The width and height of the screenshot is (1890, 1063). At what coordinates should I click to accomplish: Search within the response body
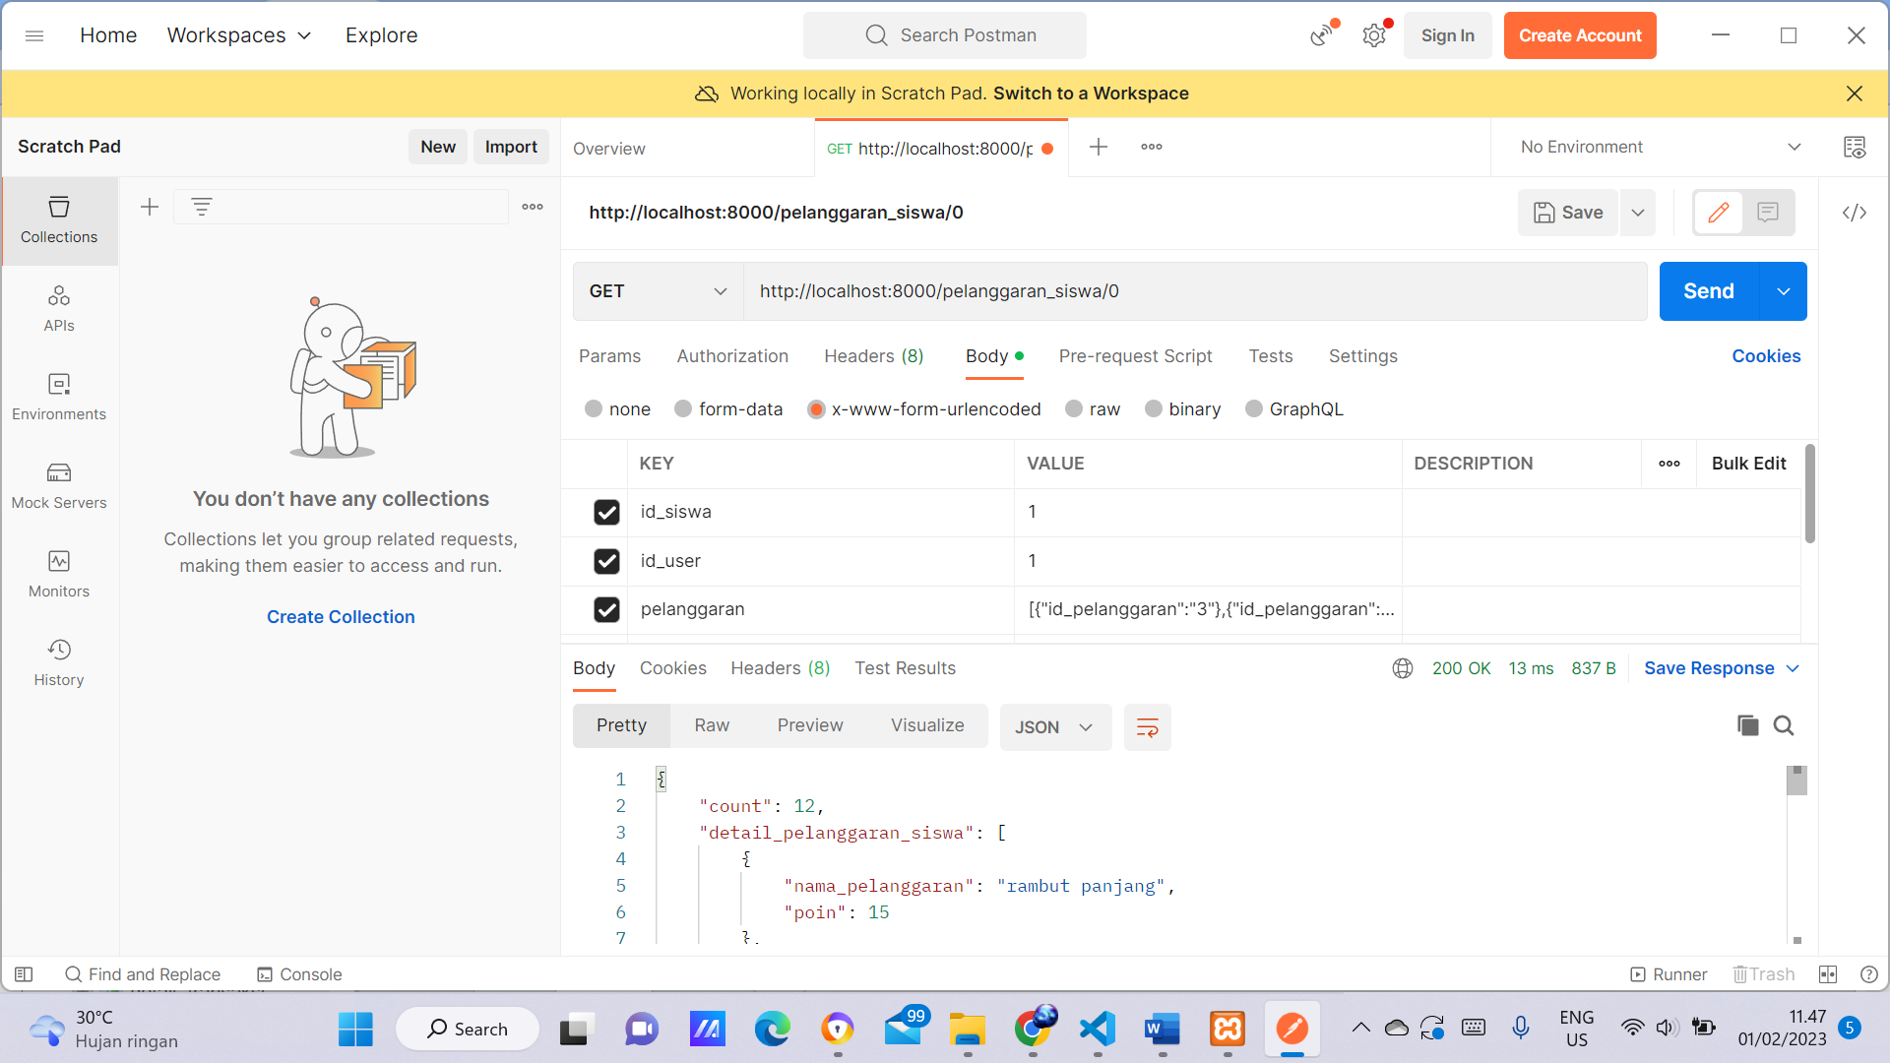[x=1784, y=725]
